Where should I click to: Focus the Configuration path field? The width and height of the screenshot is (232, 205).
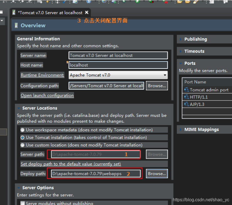(x=106, y=86)
